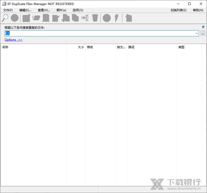Expand the search path dropdown list

[197, 33]
